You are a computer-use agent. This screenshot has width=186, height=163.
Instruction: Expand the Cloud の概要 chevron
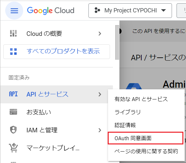(x=100, y=34)
